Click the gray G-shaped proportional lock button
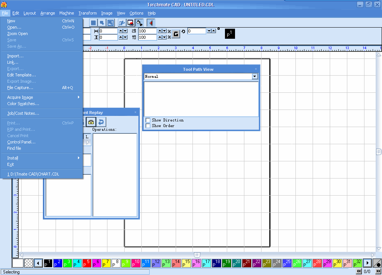The height and width of the screenshot is (275, 382). click(x=176, y=34)
